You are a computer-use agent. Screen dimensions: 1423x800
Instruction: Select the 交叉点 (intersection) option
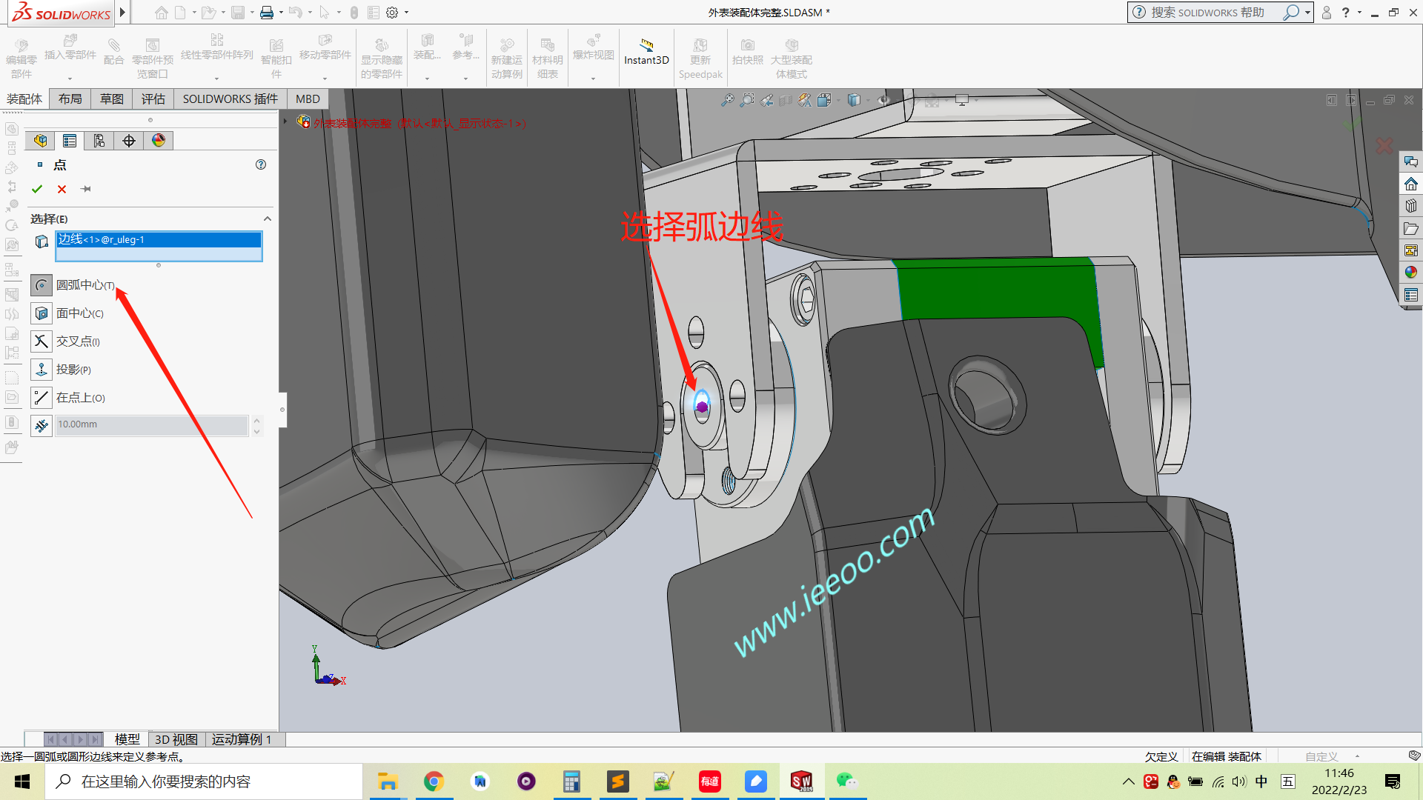point(42,341)
